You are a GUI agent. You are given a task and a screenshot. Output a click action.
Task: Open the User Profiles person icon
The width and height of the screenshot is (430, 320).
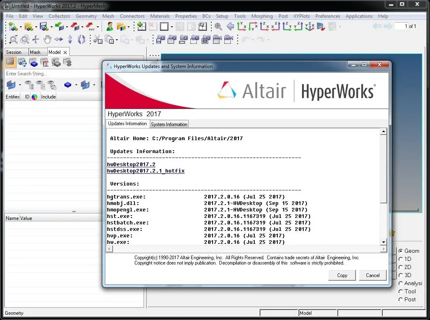[110, 27]
